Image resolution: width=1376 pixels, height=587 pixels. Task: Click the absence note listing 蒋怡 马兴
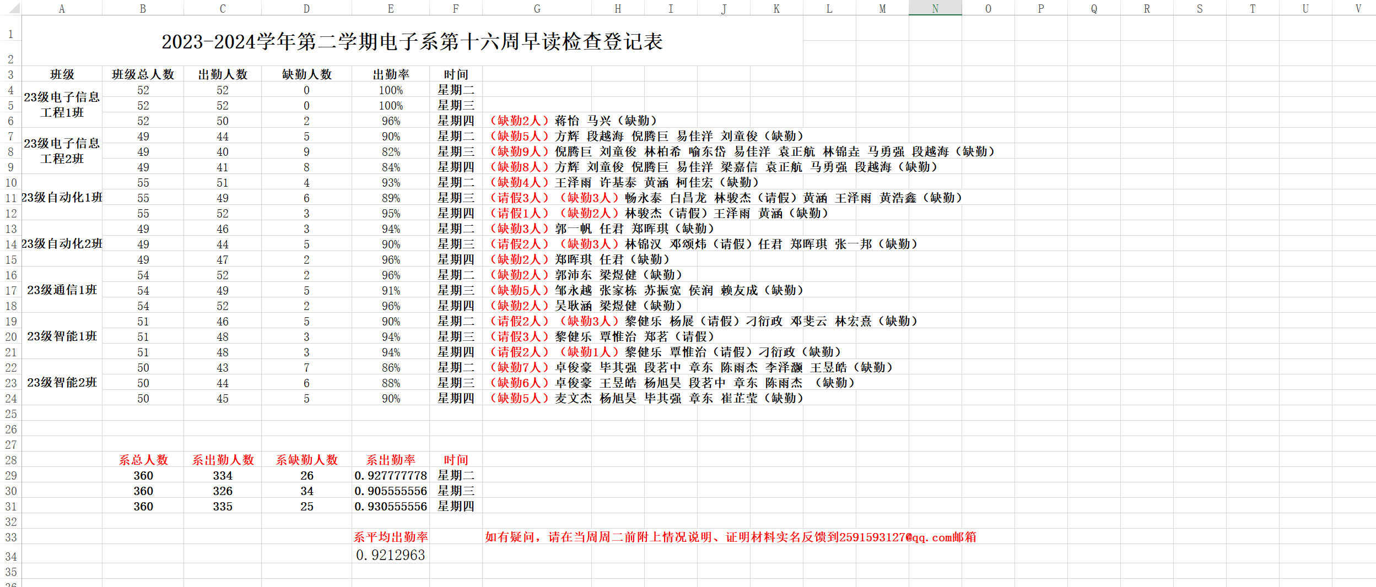pyautogui.click(x=573, y=121)
